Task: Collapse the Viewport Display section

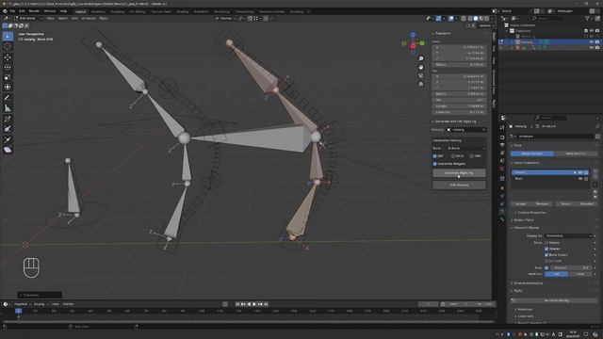Action: click(525, 228)
